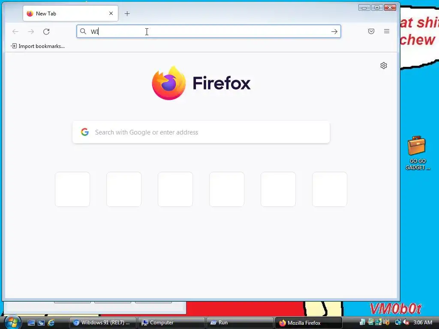Image resolution: width=439 pixels, height=329 pixels.
Task: Click the muted volume tray icon
Action: 406,322
